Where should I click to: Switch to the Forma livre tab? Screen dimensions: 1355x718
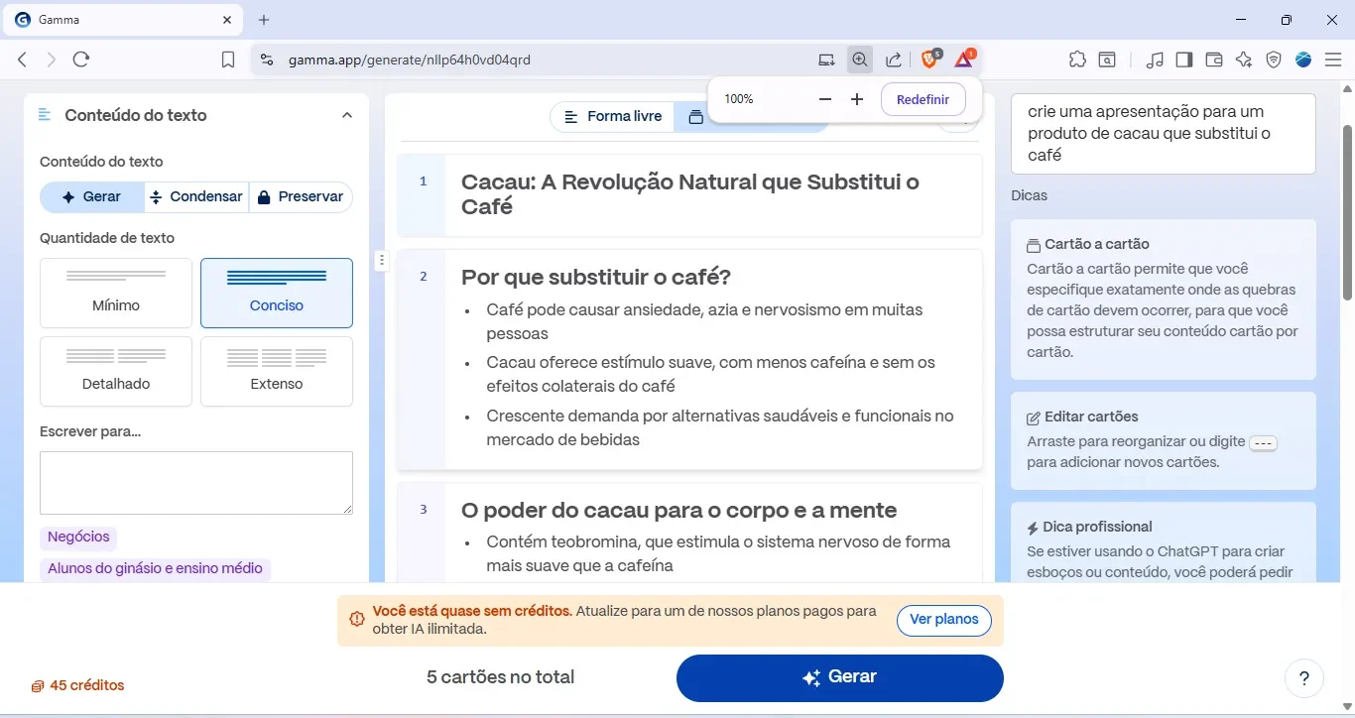tap(613, 117)
